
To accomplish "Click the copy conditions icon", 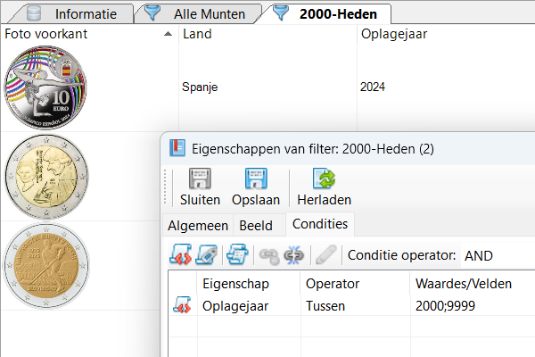I will [236, 255].
